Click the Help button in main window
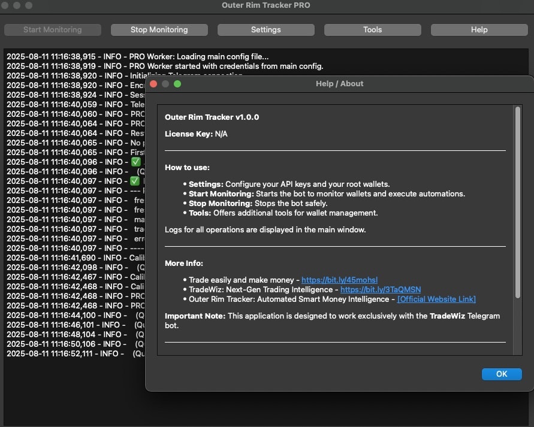The image size is (534, 427). pos(479,29)
